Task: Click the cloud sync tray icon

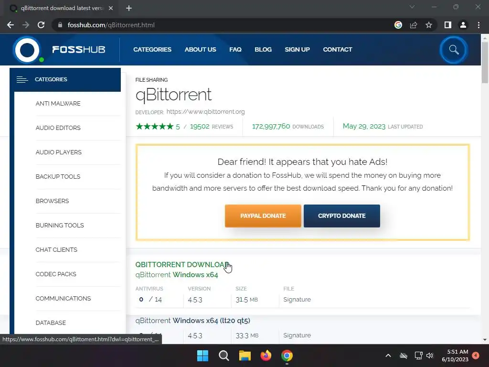Action: 404,356
